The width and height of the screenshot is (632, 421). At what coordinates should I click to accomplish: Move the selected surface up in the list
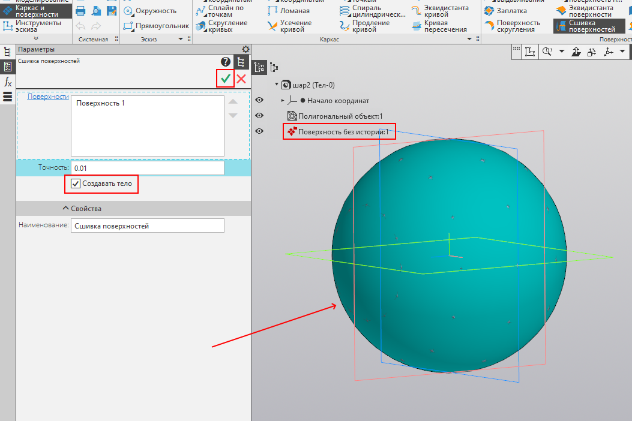233,101
